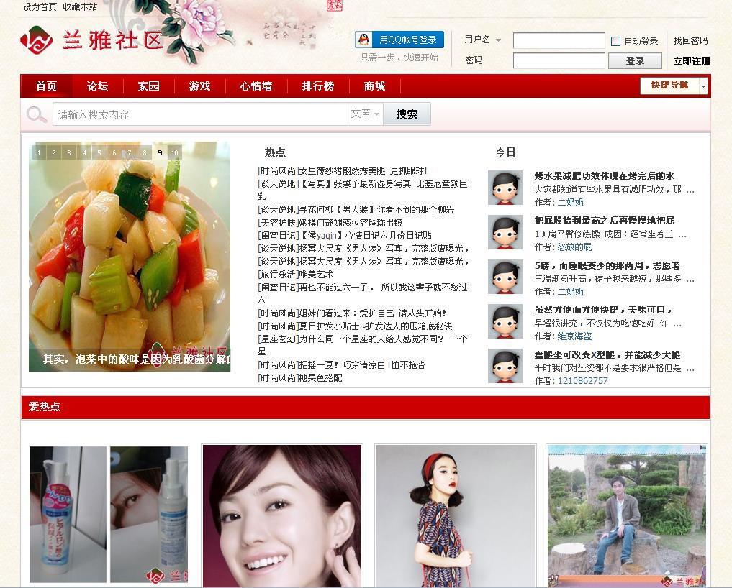Open author 1210862757 profile link

click(582, 380)
